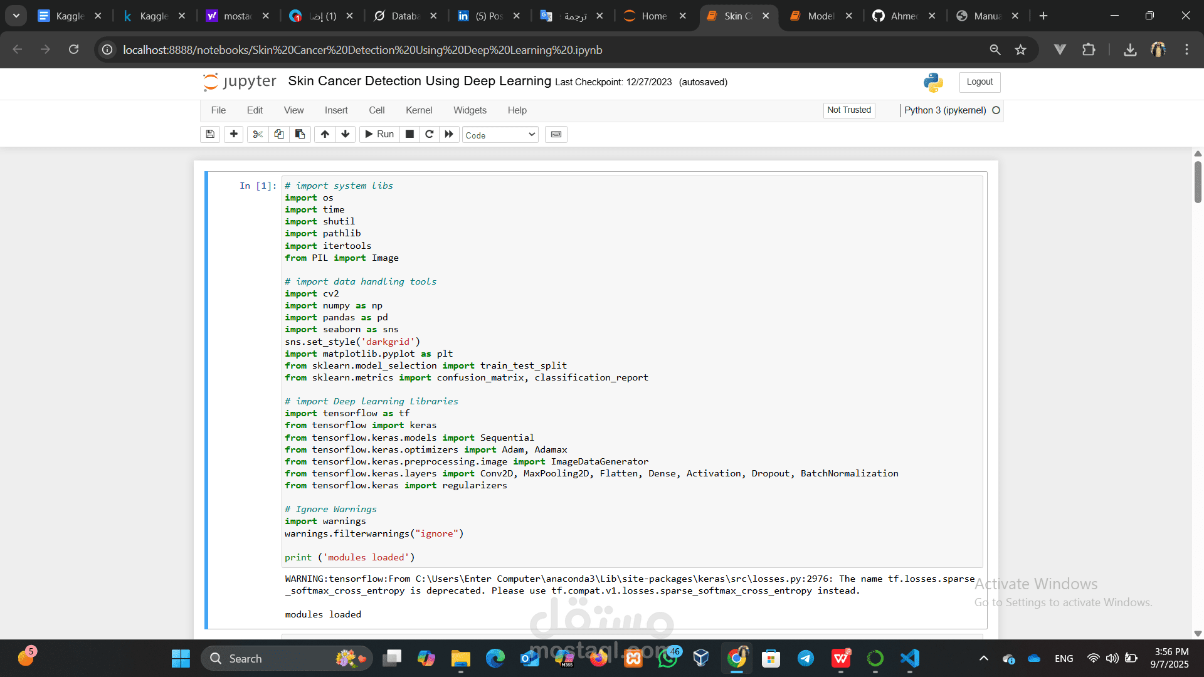The width and height of the screenshot is (1204, 677).
Task: Click the kernel idle indicator circle
Action: 996,110
